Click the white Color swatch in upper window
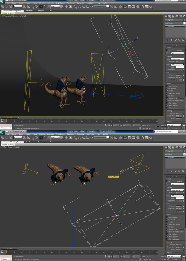This screenshot has width=186, height=261. pos(180,67)
